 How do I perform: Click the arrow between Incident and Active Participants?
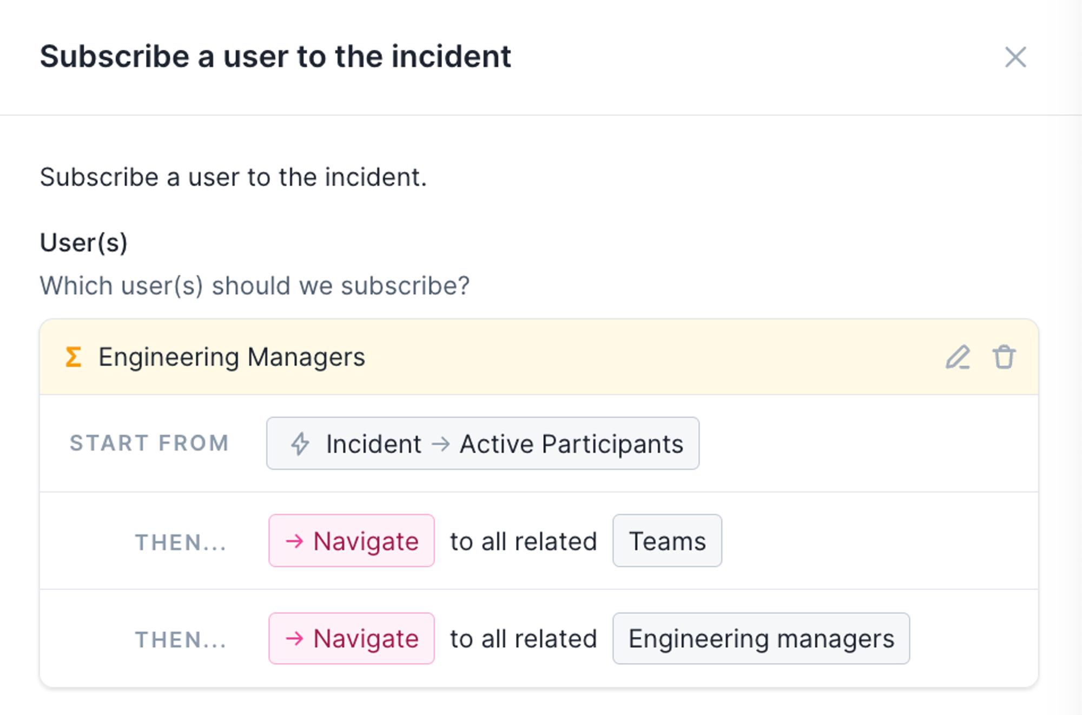click(441, 444)
